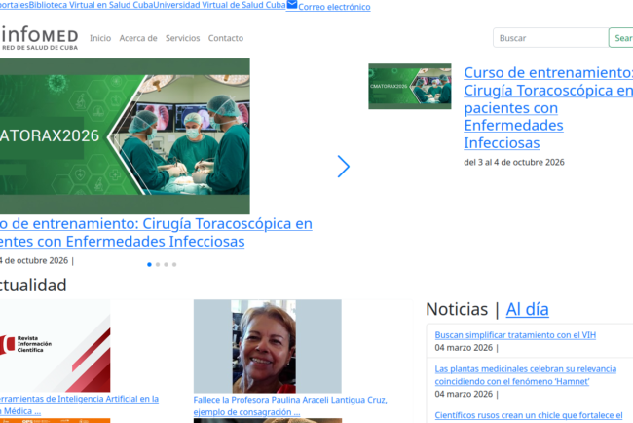Expand the Servicios menu
Image resolution: width=633 pixels, height=423 pixels.
point(182,38)
